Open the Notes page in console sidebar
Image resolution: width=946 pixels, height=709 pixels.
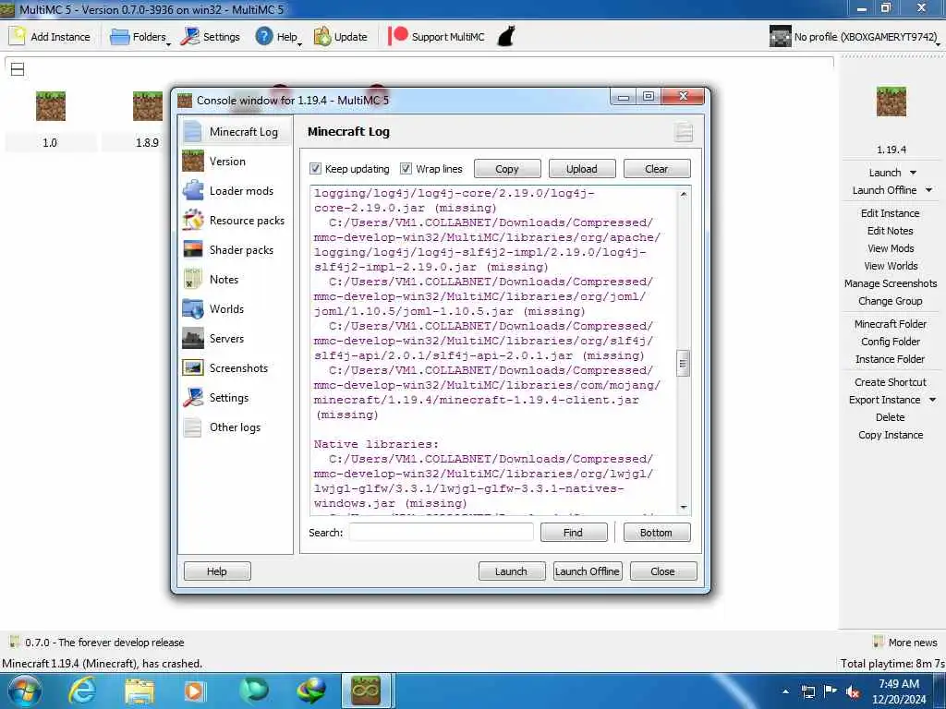tap(235, 279)
